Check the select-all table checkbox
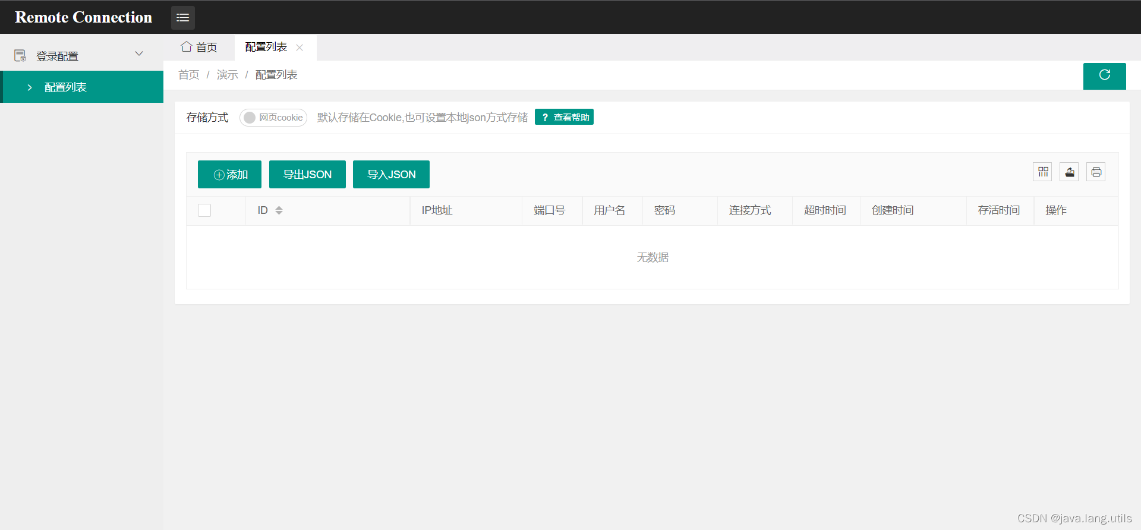This screenshot has width=1141, height=530. 204,210
